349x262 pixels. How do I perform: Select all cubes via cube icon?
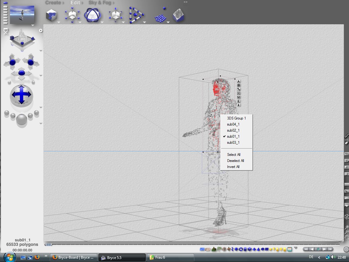click(x=250, y=249)
